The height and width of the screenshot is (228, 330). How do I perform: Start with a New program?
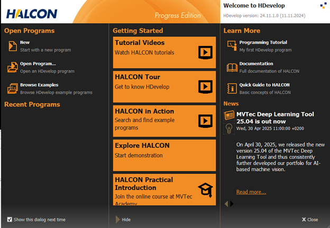tap(25, 42)
